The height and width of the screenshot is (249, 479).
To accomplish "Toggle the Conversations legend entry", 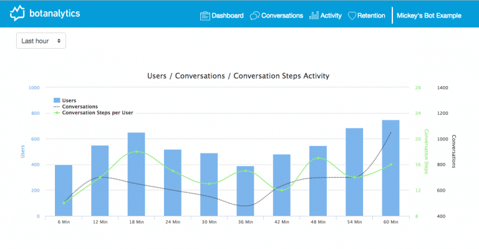I will click(75, 106).
